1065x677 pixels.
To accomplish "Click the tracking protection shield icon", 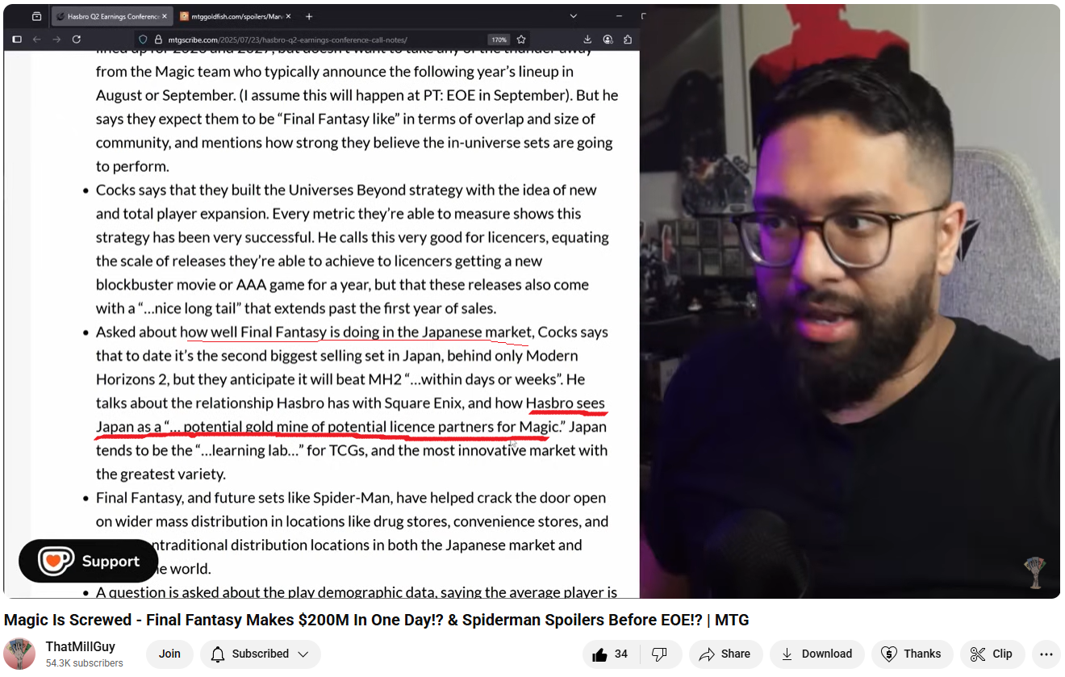I will point(143,40).
